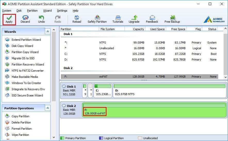
Task: Click the Upgrade toolbar icon
Action: [x=134, y=20]
